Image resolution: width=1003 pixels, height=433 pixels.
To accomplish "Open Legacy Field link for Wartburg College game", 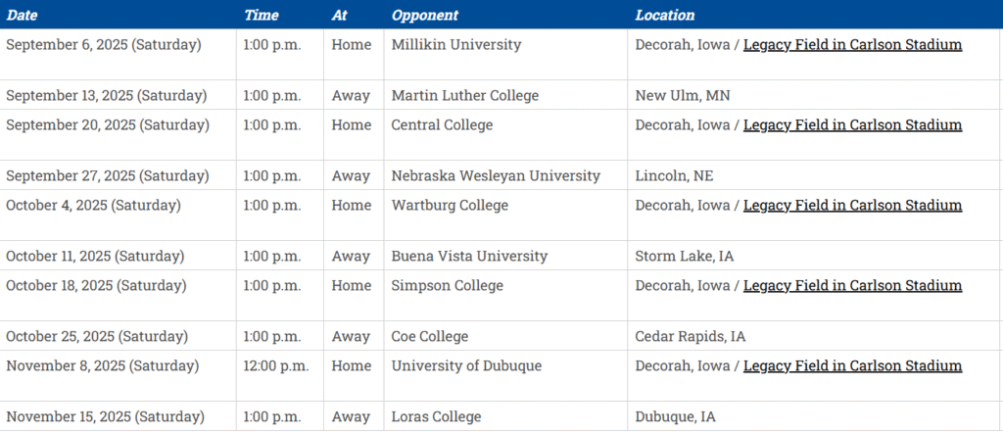I will pyautogui.click(x=852, y=206).
